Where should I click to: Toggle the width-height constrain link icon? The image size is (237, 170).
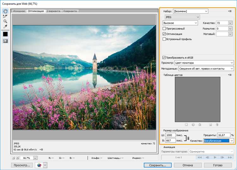[x=188, y=138]
